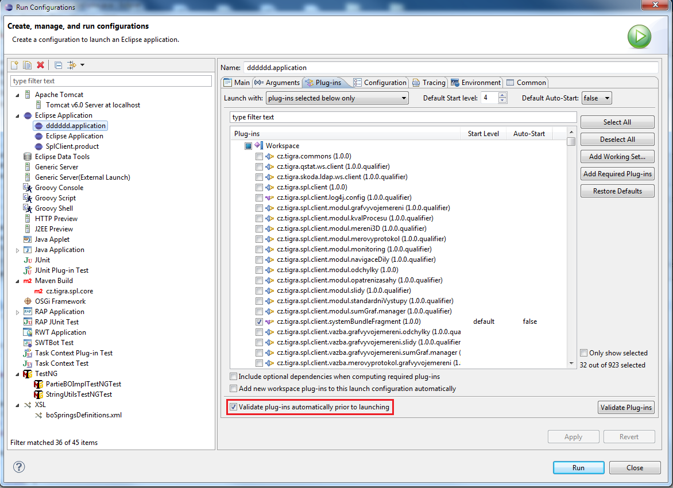Image resolution: width=673 pixels, height=488 pixels.
Task: Click the Duplicate configuration icon
Action: coord(27,65)
